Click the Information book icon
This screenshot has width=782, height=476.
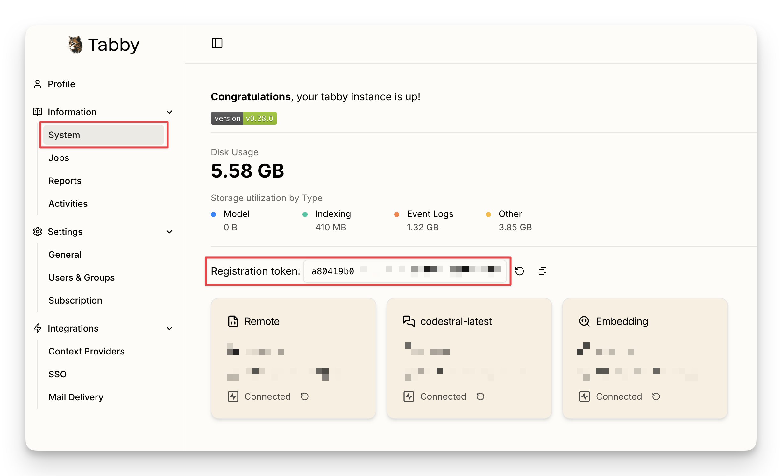(x=38, y=112)
